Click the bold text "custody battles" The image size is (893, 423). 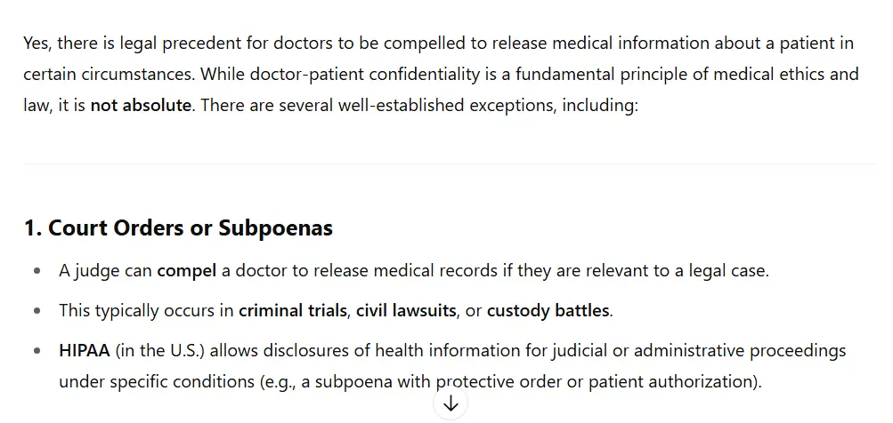pyautogui.click(x=548, y=311)
